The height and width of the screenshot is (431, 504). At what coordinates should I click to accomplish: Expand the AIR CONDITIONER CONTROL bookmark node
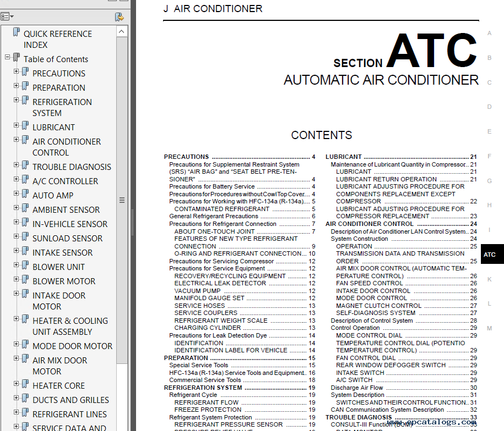click(16, 140)
